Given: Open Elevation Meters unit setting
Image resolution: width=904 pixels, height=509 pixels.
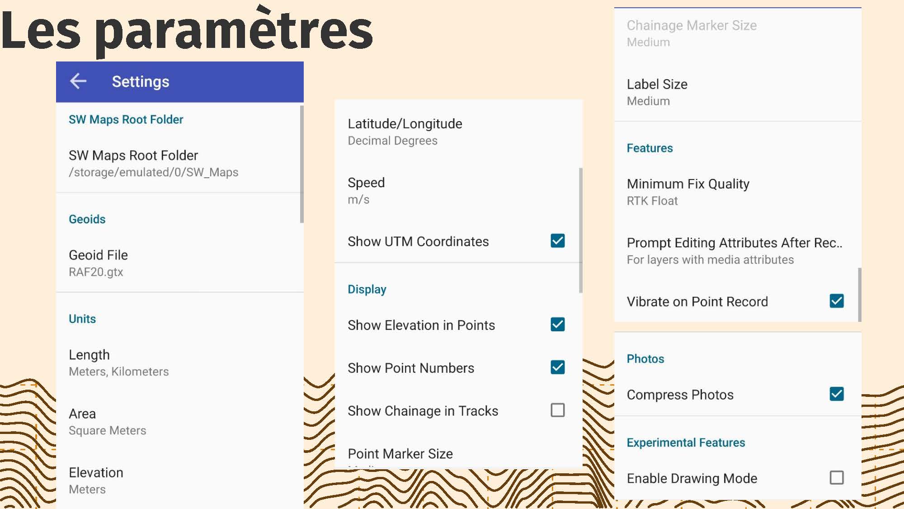Looking at the screenshot, I should click(x=96, y=480).
